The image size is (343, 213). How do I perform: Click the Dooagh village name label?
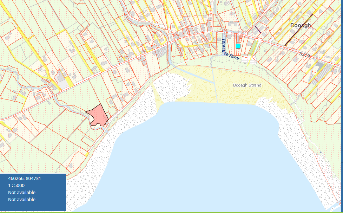point(301,26)
